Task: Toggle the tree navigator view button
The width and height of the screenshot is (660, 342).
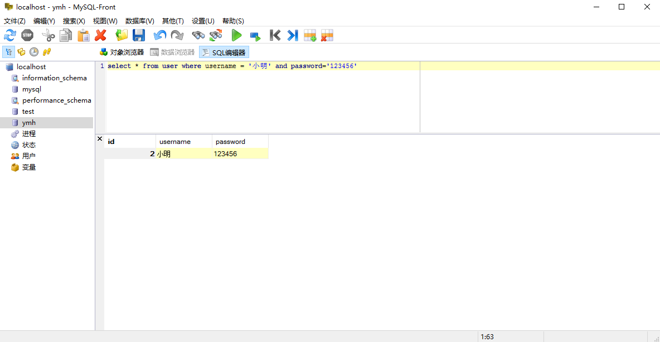Action: (9, 52)
